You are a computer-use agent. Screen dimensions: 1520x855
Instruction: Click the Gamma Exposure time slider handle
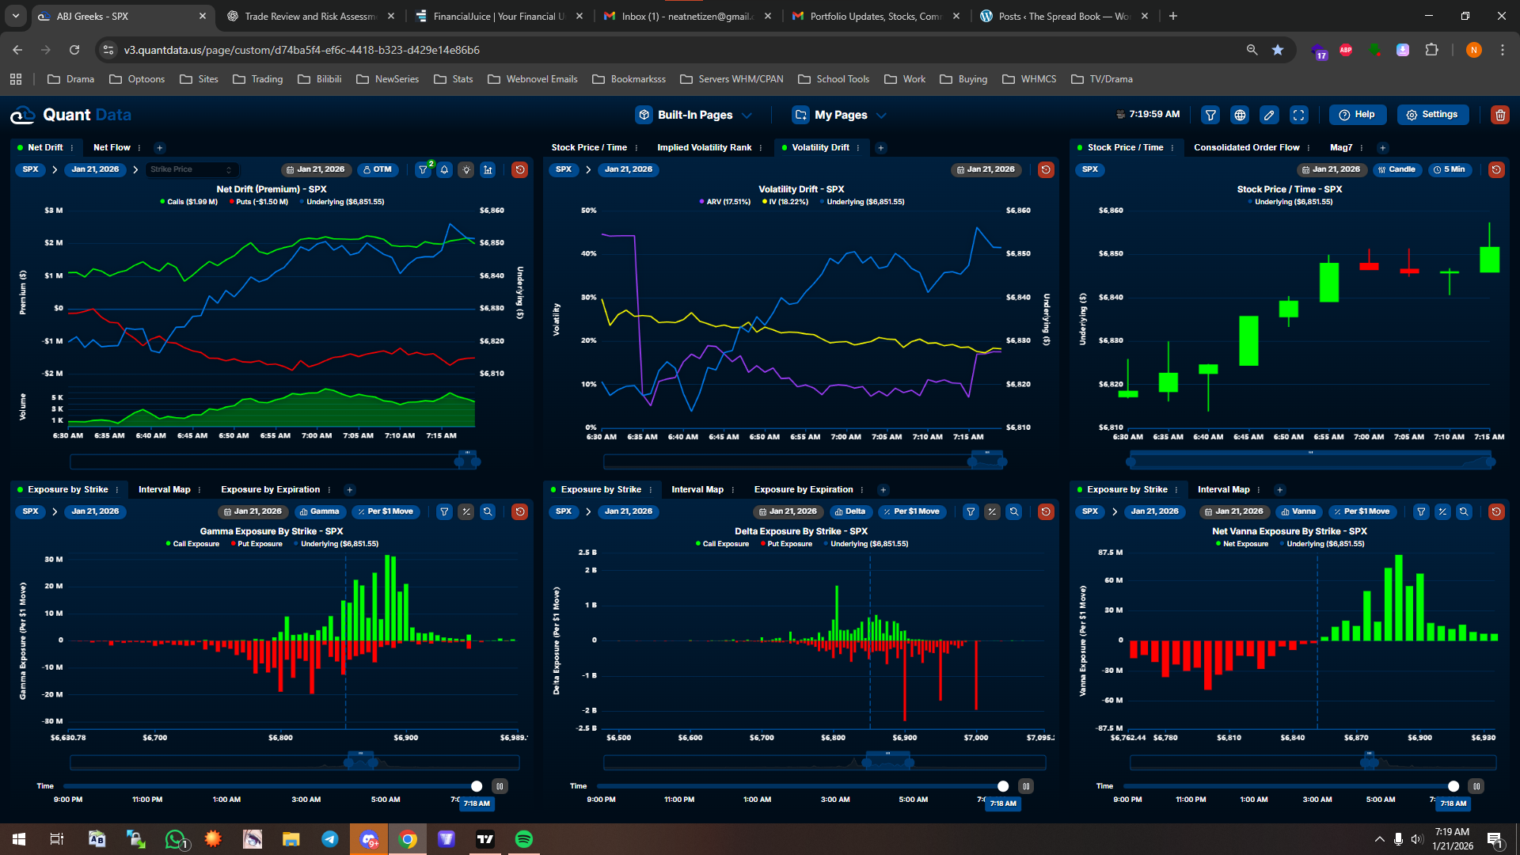pyautogui.click(x=477, y=786)
